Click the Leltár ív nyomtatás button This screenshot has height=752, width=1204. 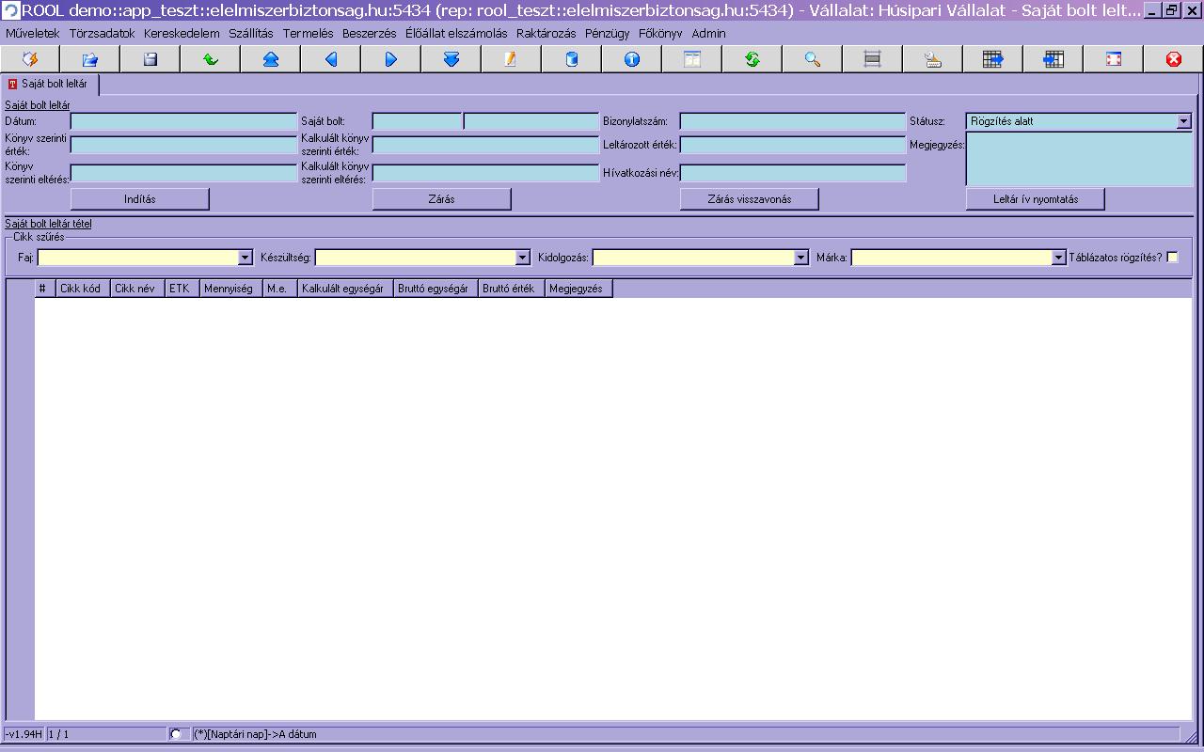(1035, 199)
